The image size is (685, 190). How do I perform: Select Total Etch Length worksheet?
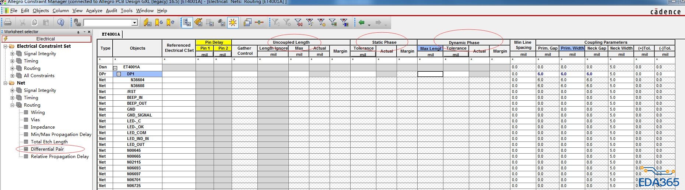coord(49,142)
